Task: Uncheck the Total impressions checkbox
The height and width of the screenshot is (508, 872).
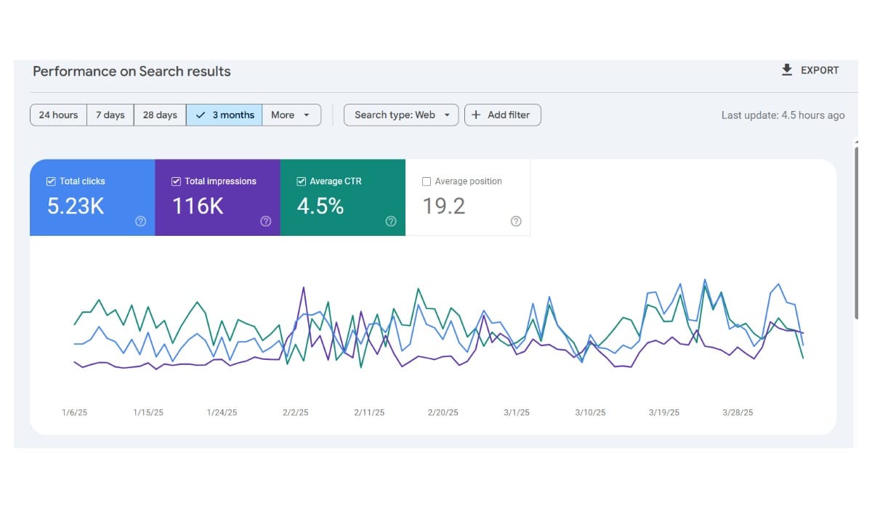Action: 176,181
